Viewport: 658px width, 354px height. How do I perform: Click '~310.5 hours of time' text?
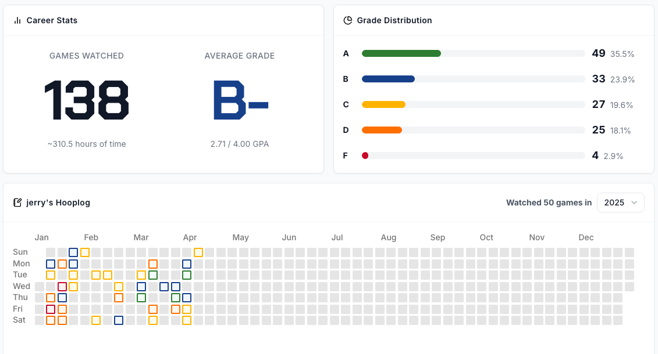point(87,144)
